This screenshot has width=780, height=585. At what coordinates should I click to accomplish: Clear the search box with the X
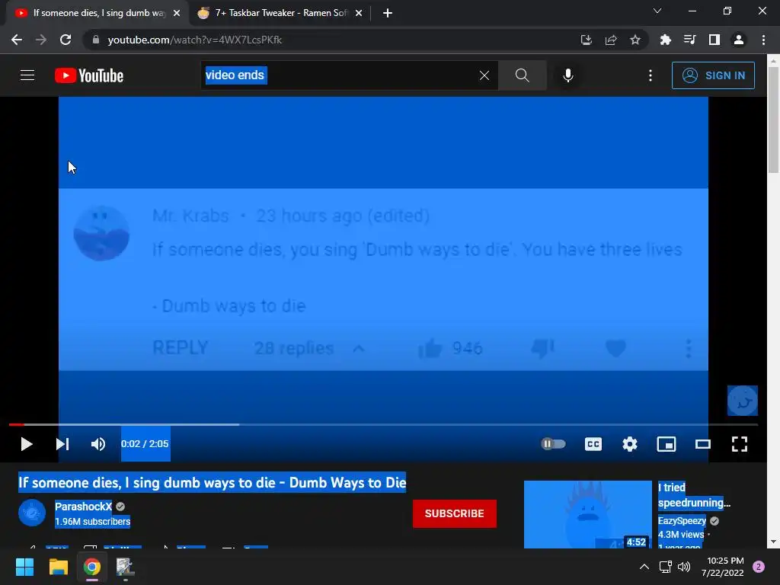[x=484, y=75]
